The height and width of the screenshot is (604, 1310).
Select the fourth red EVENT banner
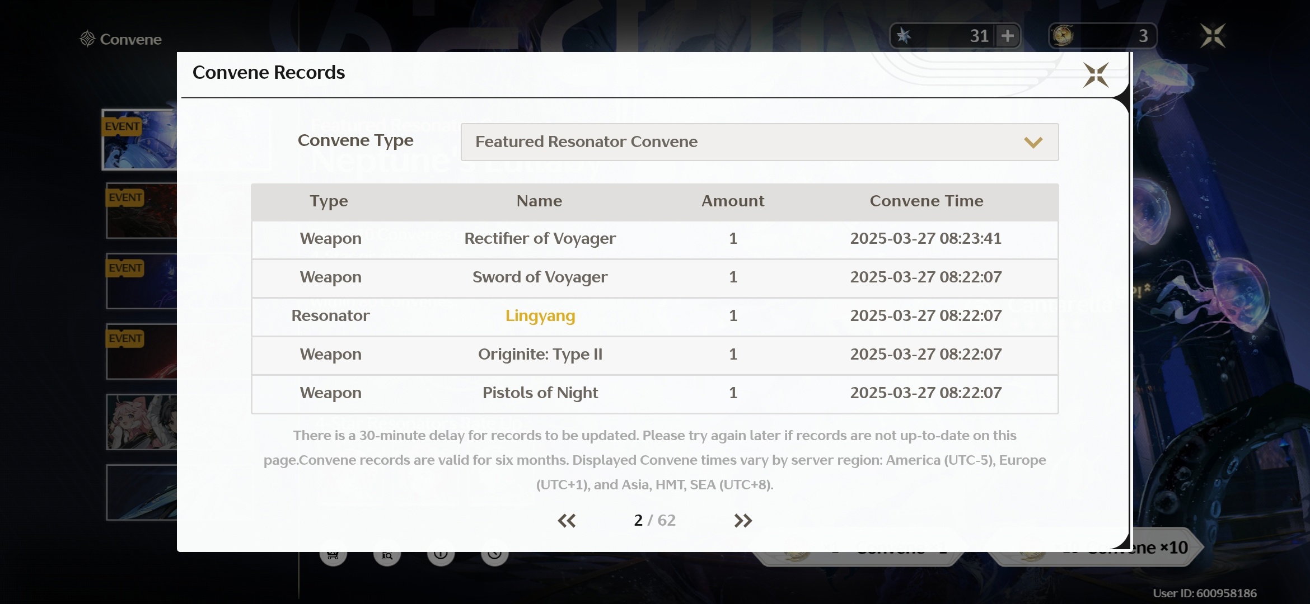point(141,352)
